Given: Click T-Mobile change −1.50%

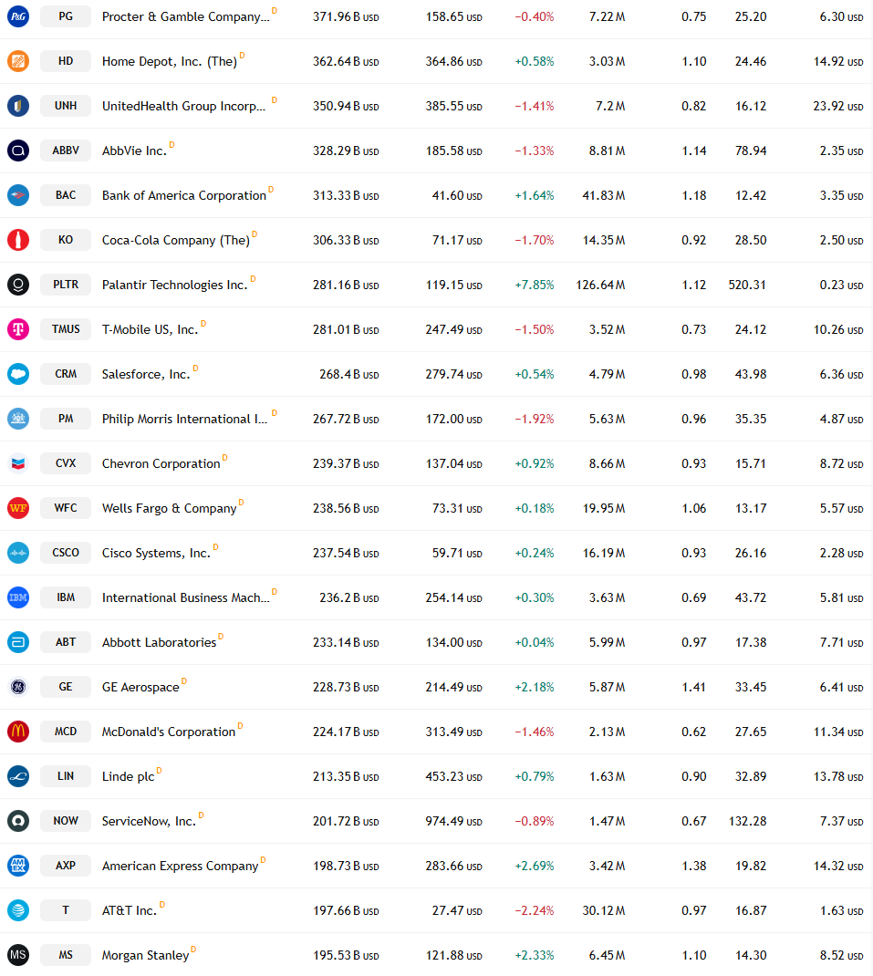Looking at the screenshot, I should 535,330.
